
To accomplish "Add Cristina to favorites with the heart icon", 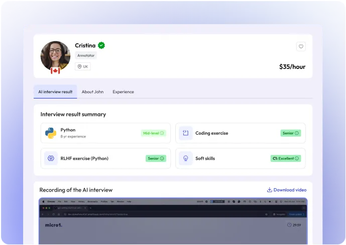I will point(301,46).
